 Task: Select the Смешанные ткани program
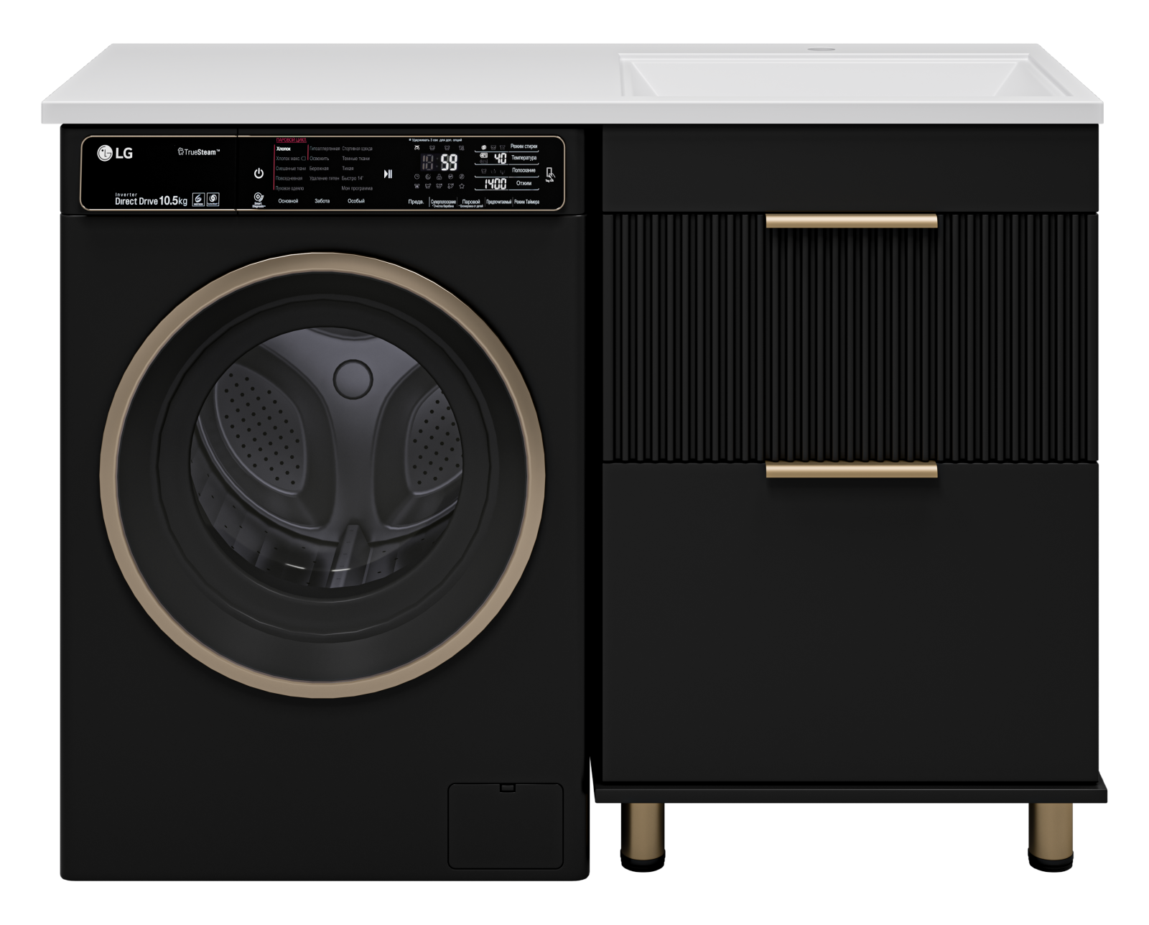coord(291,168)
